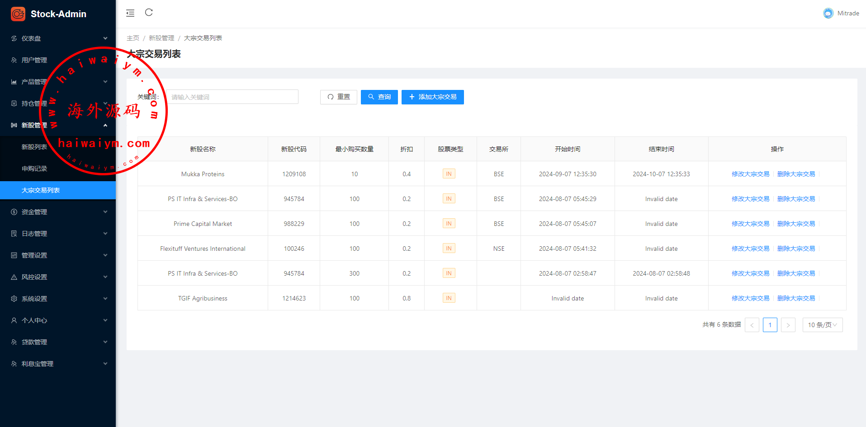
Task: Click the refresh icon in top bar
Action: (x=149, y=13)
